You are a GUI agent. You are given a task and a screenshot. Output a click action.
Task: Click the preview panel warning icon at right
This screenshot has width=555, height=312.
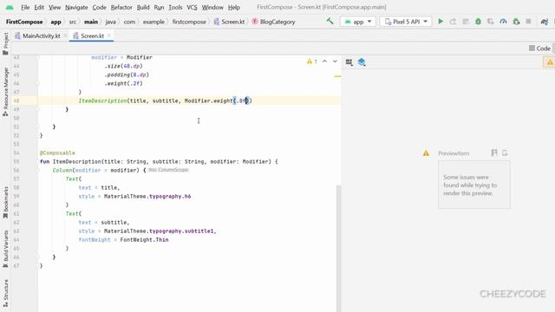coord(550,62)
